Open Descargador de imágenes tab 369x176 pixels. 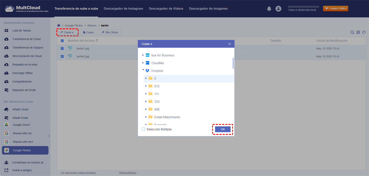(x=208, y=9)
